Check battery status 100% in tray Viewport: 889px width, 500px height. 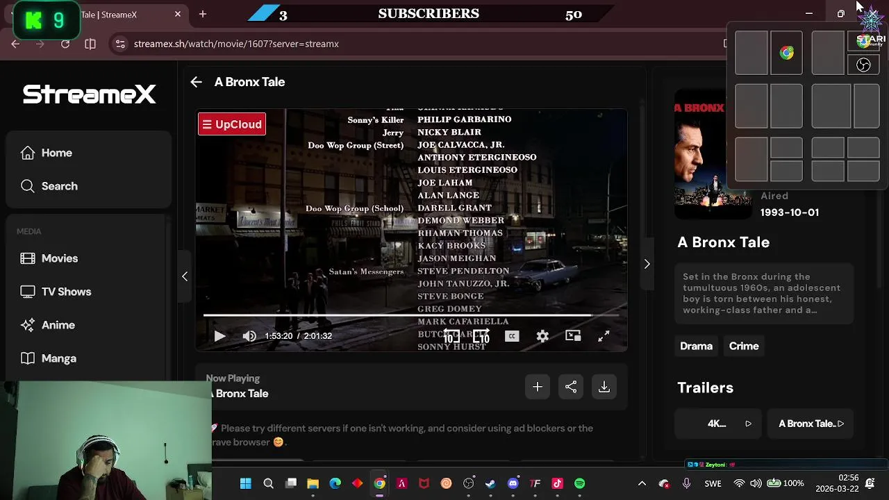click(786, 483)
